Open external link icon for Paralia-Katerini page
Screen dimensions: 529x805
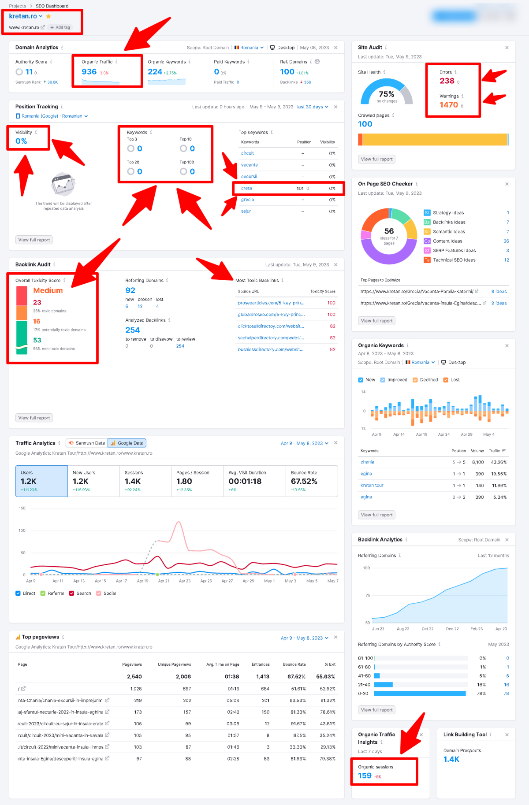477,291
